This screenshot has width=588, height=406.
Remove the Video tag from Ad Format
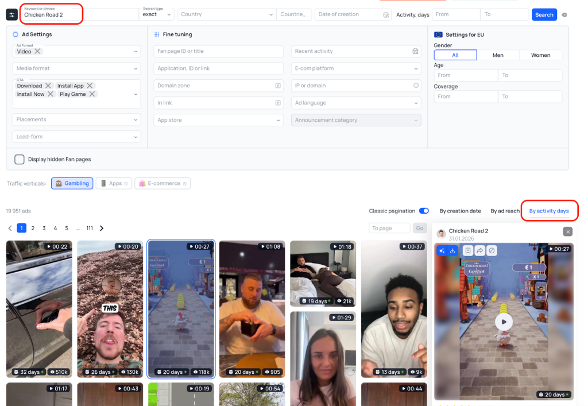click(37, 51)
